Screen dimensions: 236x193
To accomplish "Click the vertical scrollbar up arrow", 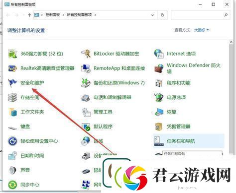I will [231, 42].
